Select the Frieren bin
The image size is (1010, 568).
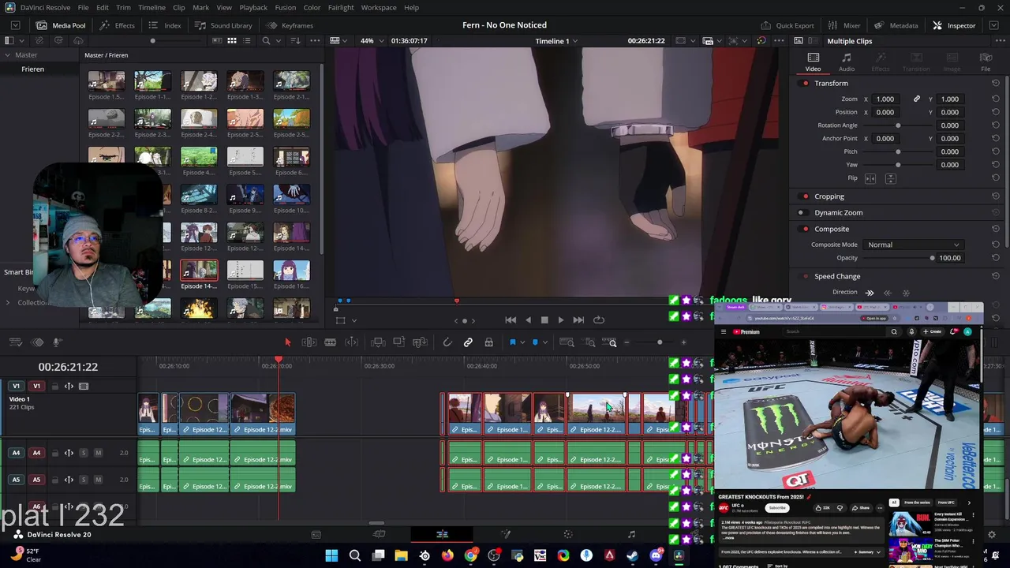(x=32, y=69)
